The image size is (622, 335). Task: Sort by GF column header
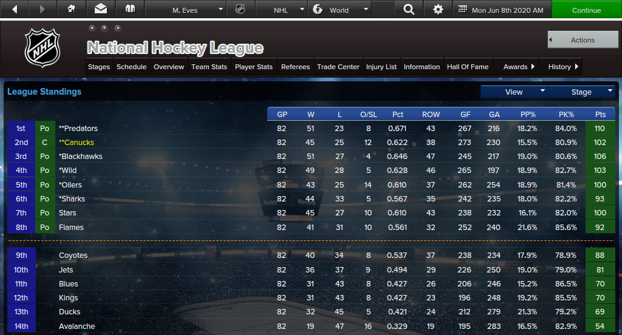(465, 114)
